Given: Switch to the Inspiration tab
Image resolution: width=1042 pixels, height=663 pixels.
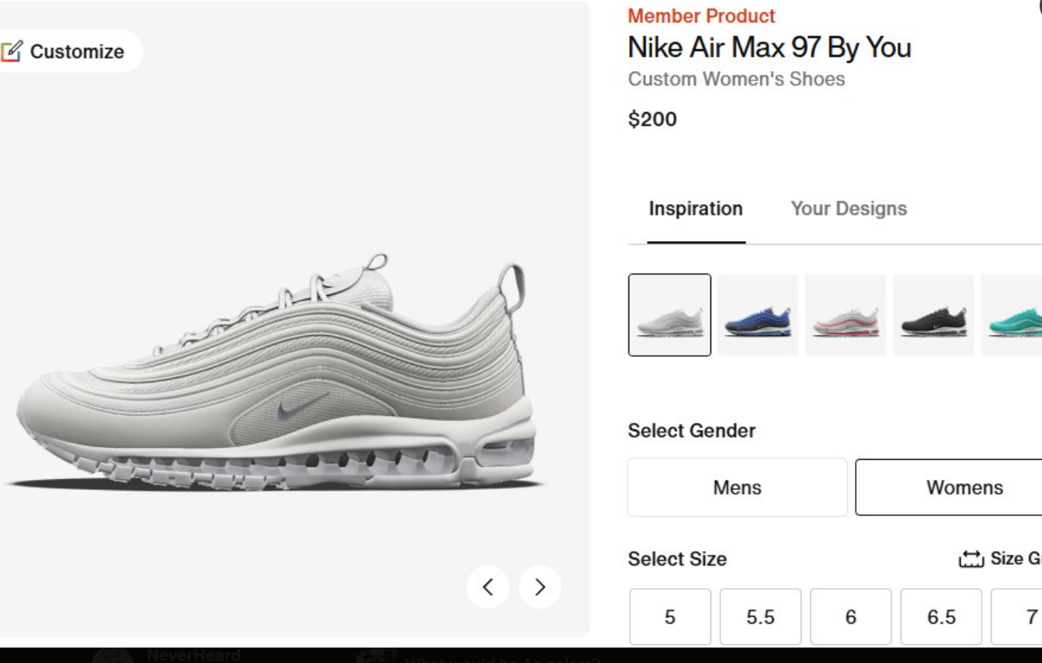Looking at the screenshot, I should pyautogui.click(x=696, y=209).
